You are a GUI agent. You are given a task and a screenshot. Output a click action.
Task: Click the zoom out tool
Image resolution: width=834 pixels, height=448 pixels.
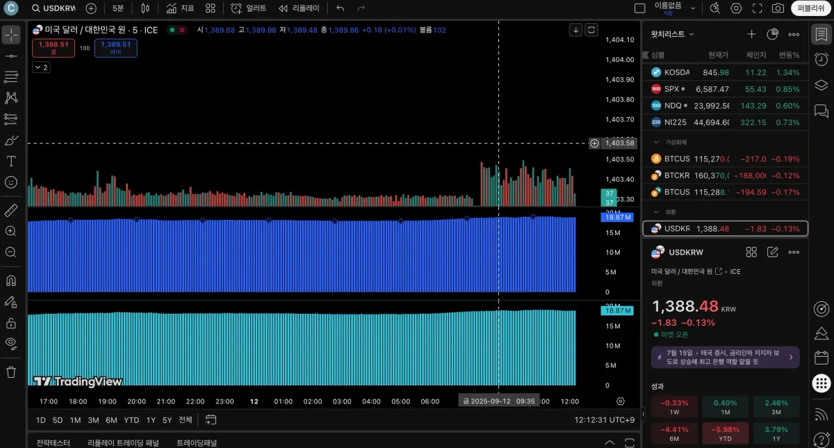tap(11, 252)
